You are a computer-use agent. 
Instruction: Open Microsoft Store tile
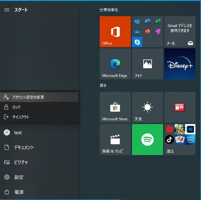(115, 107)
